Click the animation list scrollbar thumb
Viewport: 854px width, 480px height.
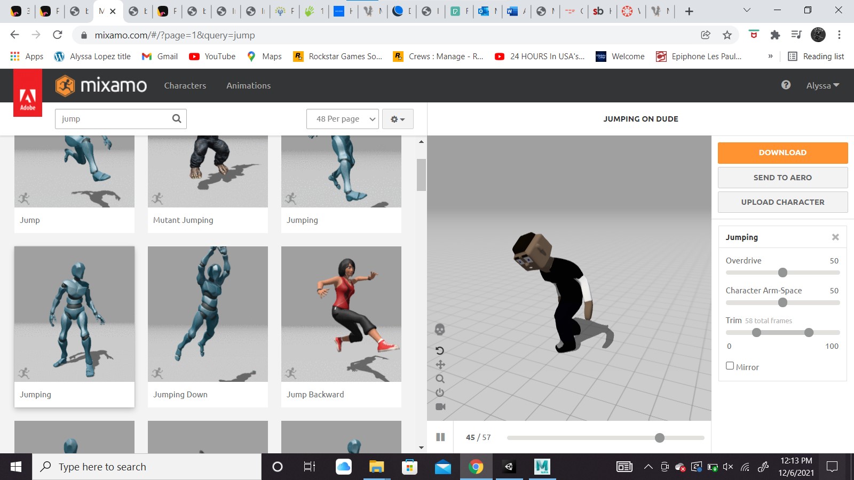click(421, 174)
